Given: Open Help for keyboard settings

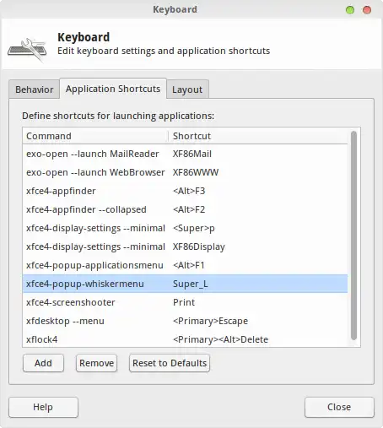Looking at the screenshot, I should (x=43, y=407).
